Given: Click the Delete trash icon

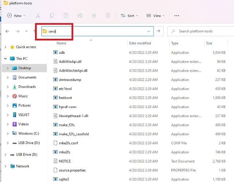Looking at the screenshot, I should click(108, 15).
